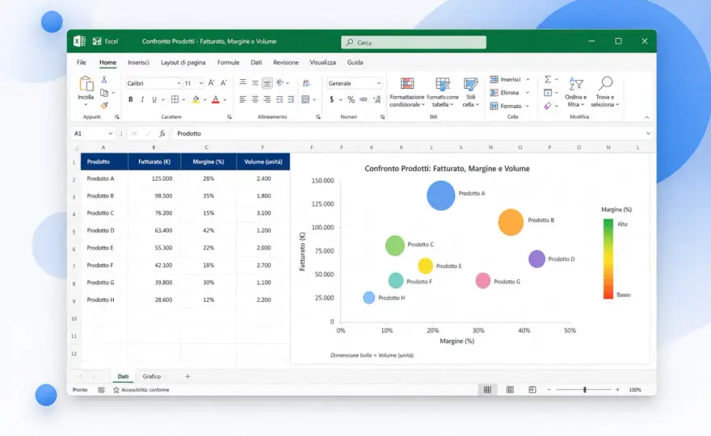Switch to the Revisione tab
This screenshot has width=711, height=436.
(286, 62)
